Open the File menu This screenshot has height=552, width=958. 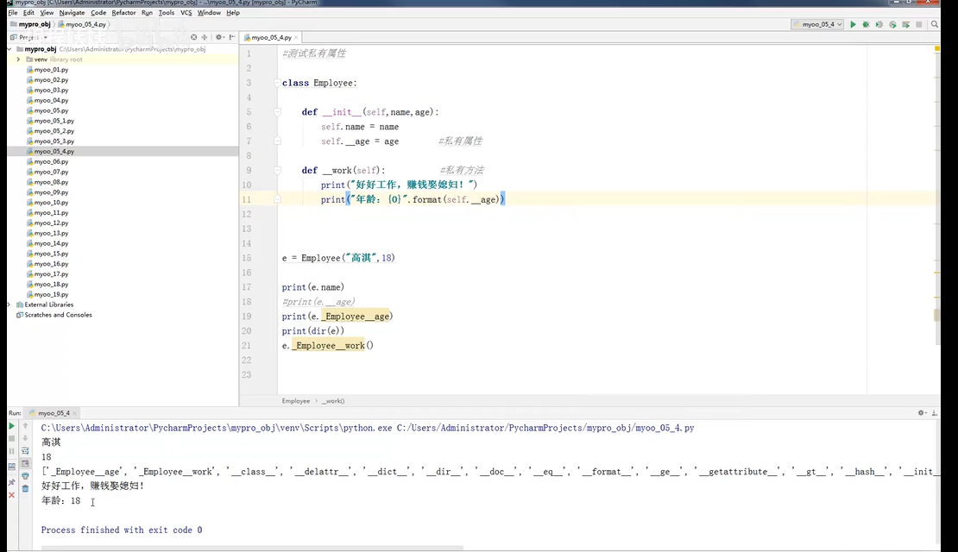(13, 12)
